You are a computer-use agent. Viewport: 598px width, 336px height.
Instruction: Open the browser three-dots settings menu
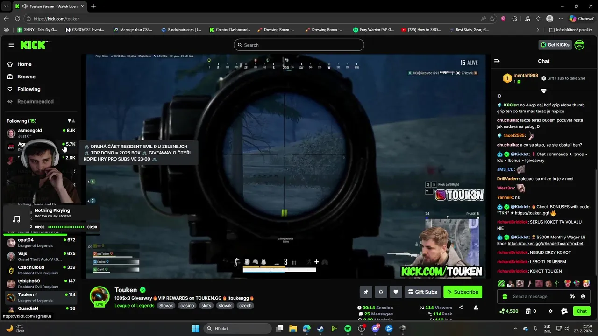pyautogui.click(x=561, y=19)
